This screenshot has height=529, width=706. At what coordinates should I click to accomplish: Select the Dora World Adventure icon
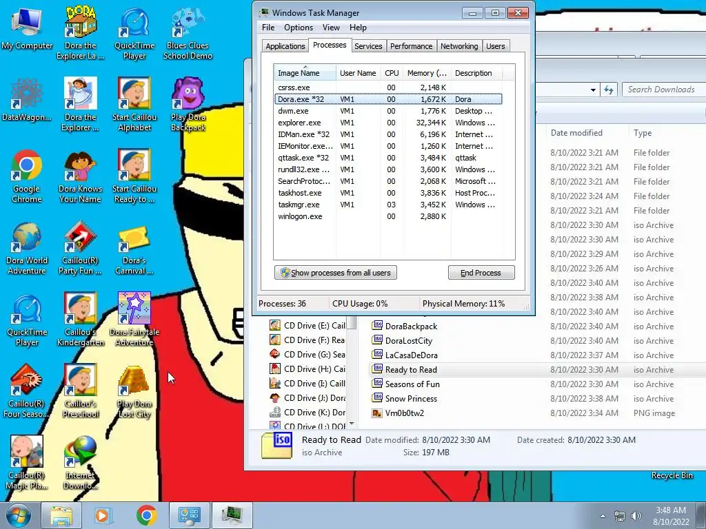tap(27, 248)
